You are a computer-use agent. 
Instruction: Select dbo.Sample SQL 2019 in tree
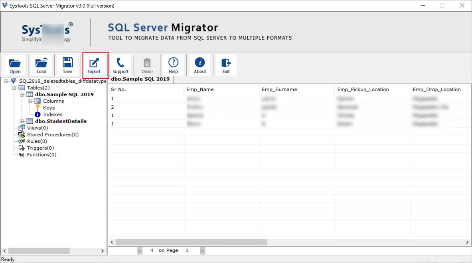[x=64, y=94]
